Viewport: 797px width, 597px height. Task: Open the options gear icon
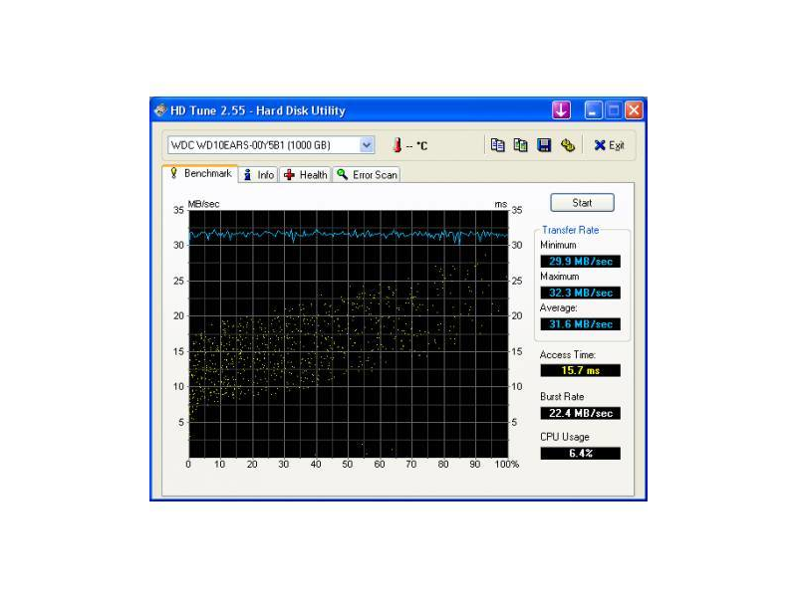coord(568,145)
